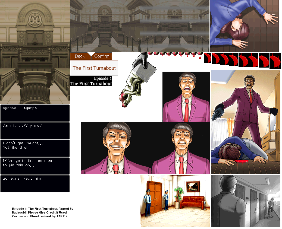Image resolution: width=282 pixels, height=229 pixels.
Task: Select the small sepia courtroom without scanlines
Action: (x=105, y=26)
